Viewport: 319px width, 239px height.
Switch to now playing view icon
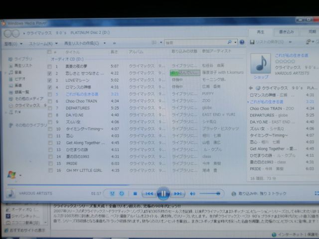pos(317,193)
